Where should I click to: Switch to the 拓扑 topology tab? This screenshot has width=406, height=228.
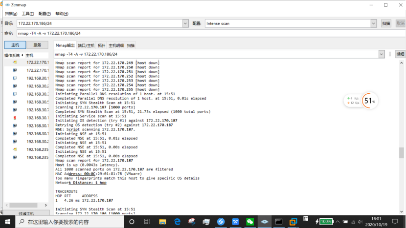pyautogui.click(x=101, y=45)
